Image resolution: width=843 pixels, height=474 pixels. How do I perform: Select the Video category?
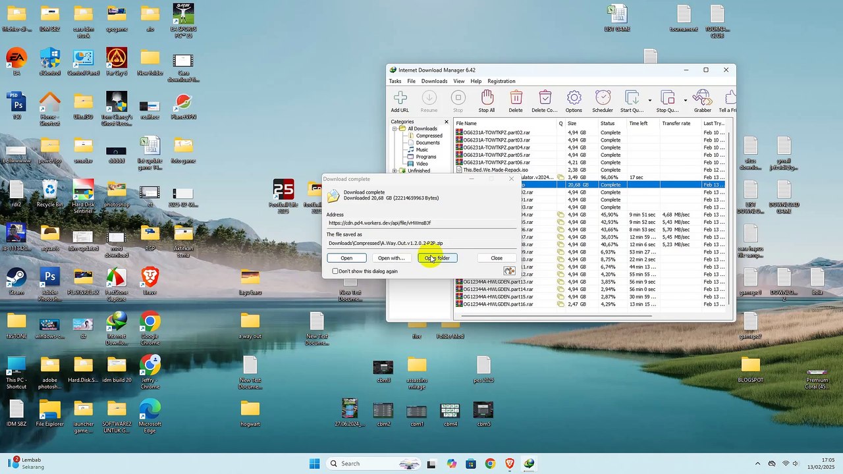tap(421, 163)
